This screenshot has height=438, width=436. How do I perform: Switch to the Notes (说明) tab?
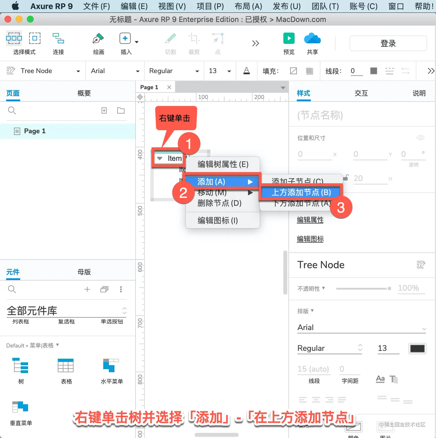[x=419, y=93]
